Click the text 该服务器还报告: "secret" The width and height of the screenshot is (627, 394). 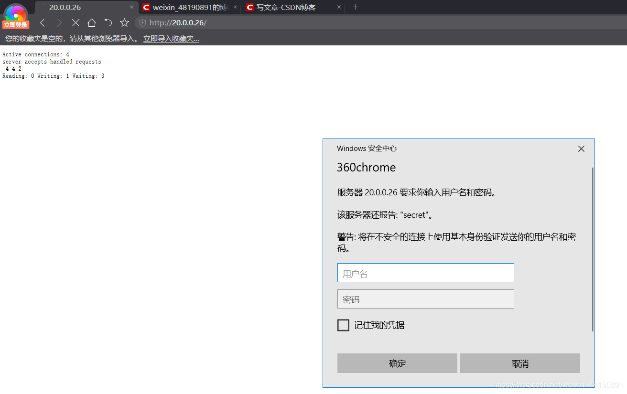pos(385,215)
